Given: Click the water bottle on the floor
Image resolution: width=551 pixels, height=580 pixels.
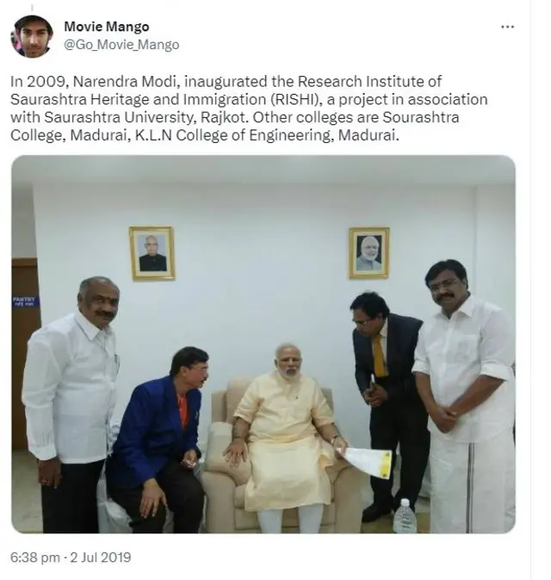Looking at the screenshot, I should coord(405,515).
